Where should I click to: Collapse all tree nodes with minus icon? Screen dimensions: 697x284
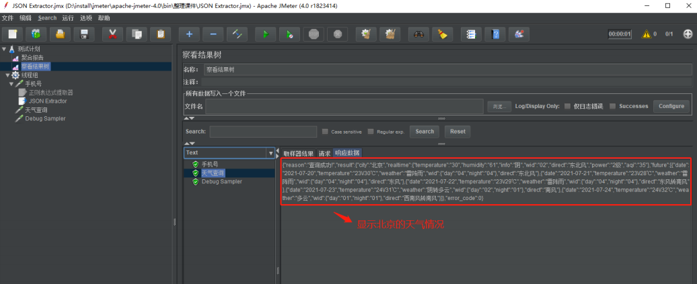coord(213,34)
